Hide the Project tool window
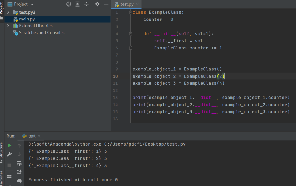 (106, 4)
